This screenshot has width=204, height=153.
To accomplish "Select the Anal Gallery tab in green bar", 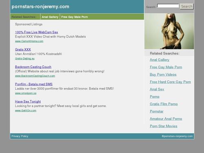I will (50, 17).
